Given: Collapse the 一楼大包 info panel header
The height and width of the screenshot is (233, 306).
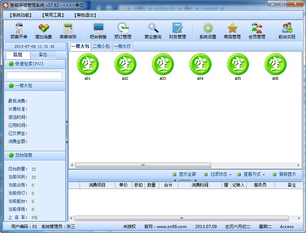Looking at the screenshot, I should pos(35,86).
